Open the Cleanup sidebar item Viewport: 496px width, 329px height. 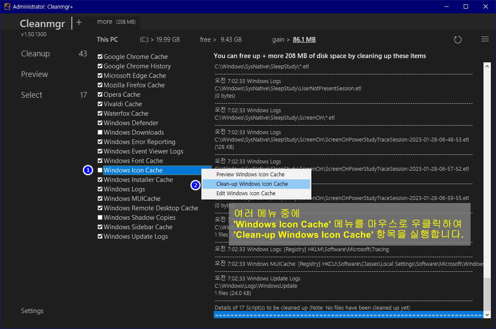tap(35, 54)
